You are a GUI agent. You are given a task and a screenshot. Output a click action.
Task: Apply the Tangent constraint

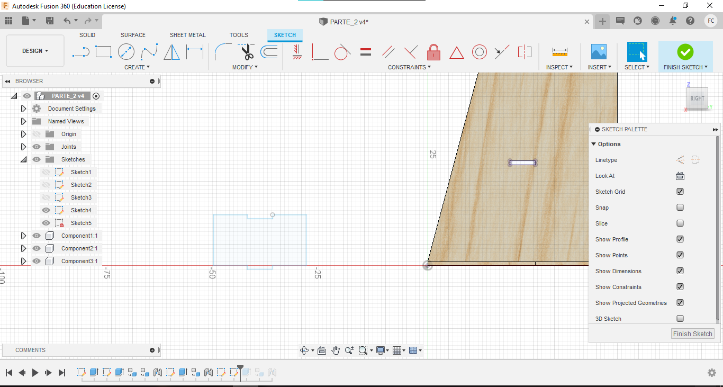point(342,52)
